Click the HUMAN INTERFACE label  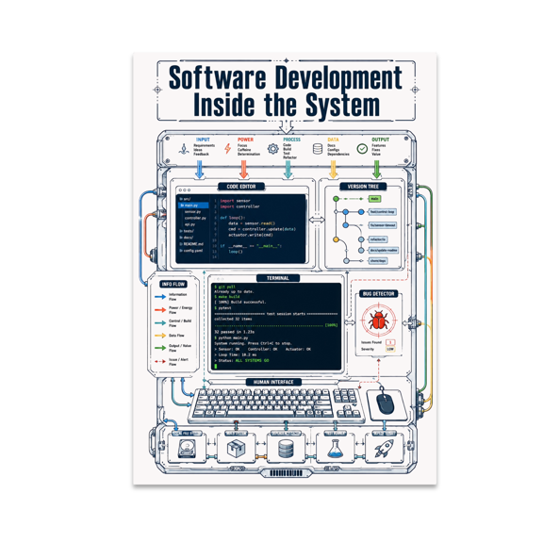pyautogui.click(x=273, y=382)
